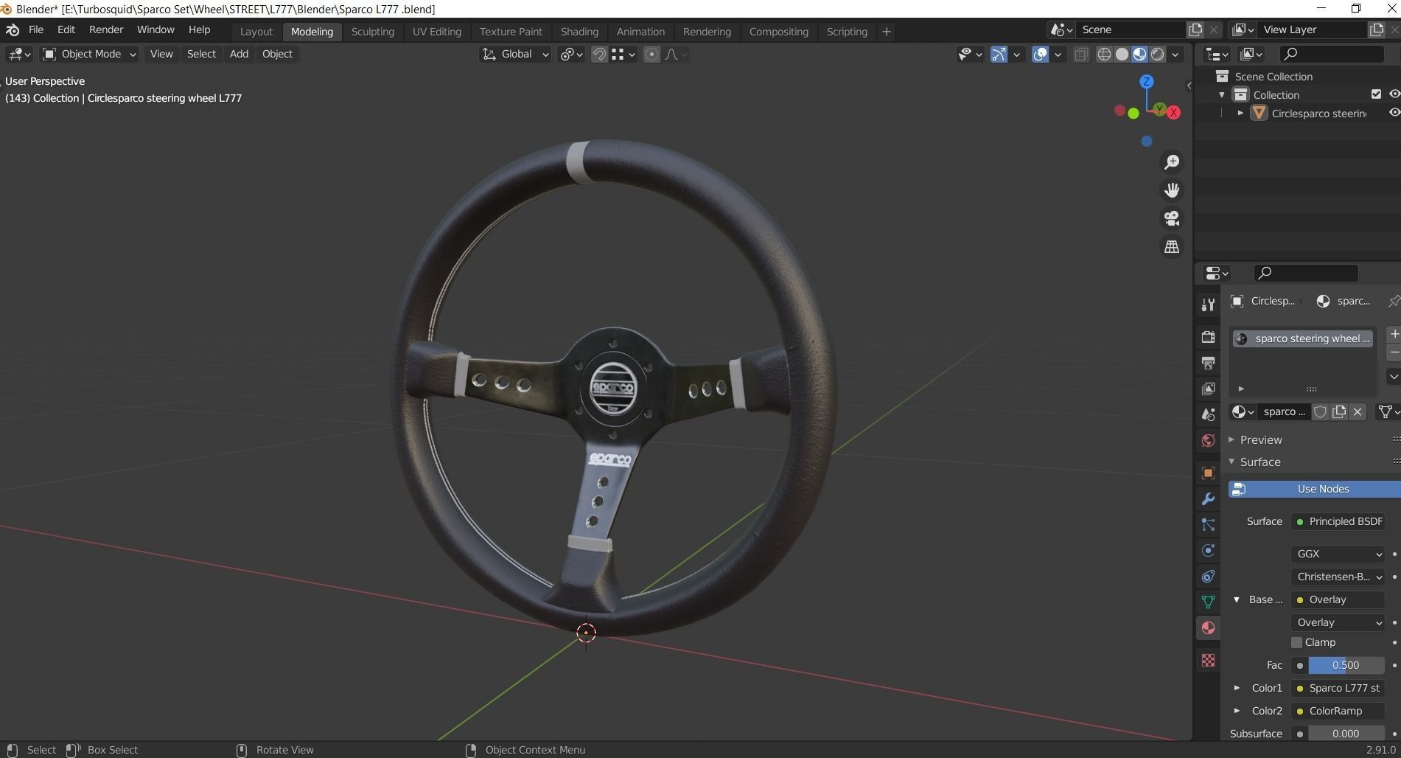Adjust the Subsurface 0.000 slider

point(1346,734)
